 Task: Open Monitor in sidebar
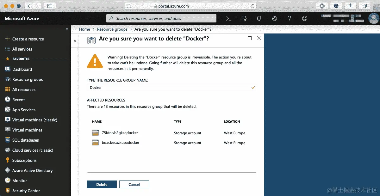click(x=20, y=181)
